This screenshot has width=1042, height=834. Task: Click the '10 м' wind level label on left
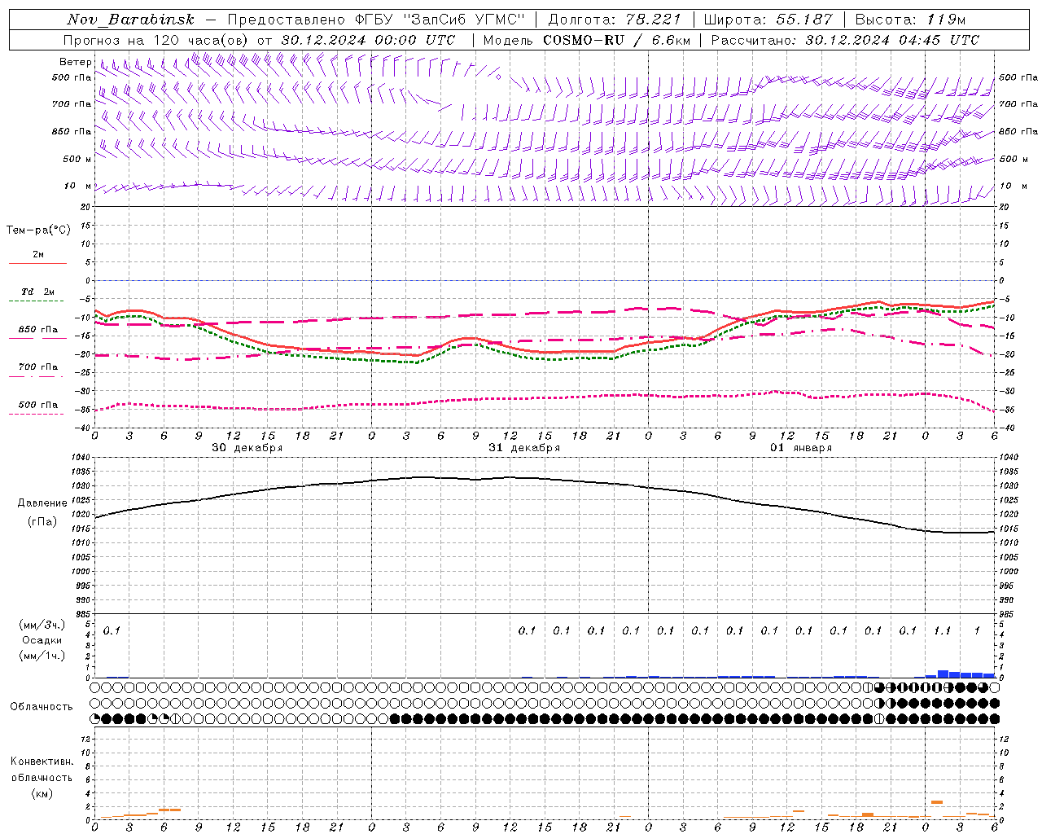[77, 186]
